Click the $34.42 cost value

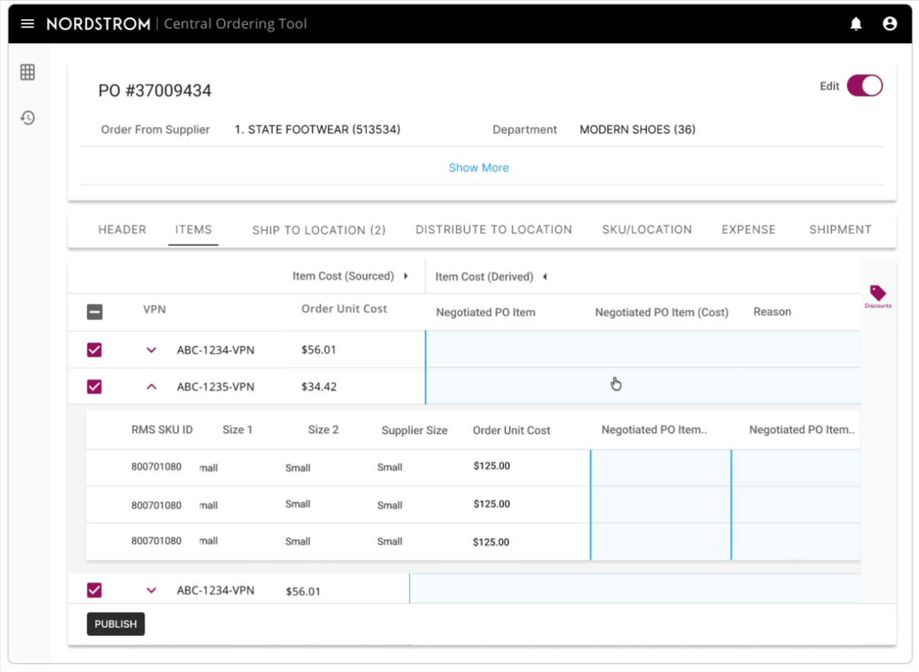tap(319, 387)
